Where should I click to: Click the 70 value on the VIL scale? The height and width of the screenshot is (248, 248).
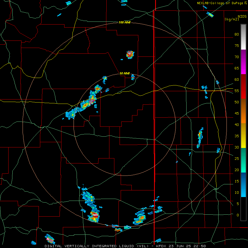[237, 57]
